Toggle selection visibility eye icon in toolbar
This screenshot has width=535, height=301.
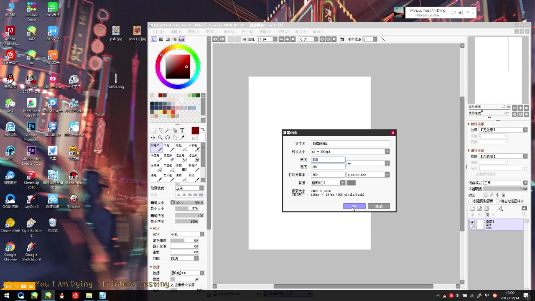[245, 39]
